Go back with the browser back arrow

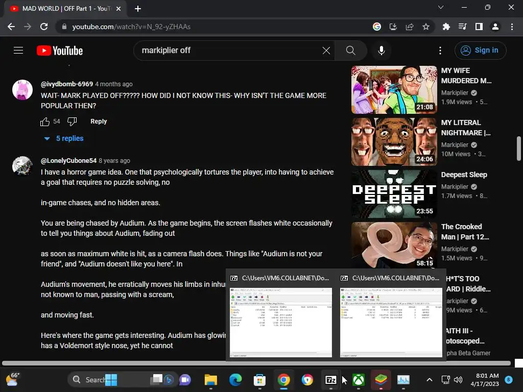[x=11, y=27]
